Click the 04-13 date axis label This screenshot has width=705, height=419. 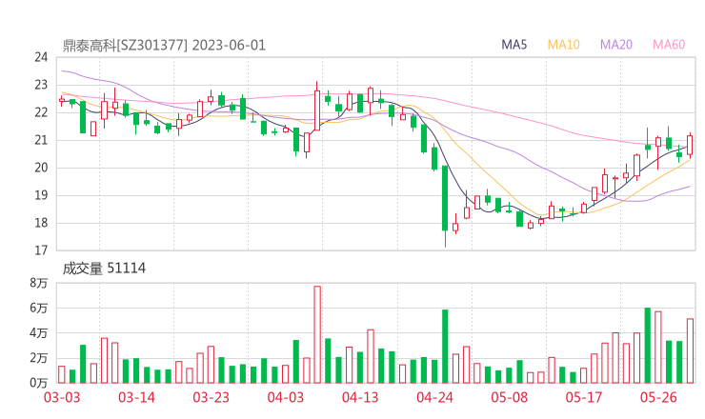pyautogui.click(x=360, y=398)
